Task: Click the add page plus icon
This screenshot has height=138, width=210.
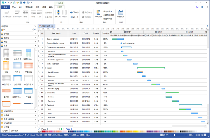Action: pyautogui.click(x=62, y=129)
